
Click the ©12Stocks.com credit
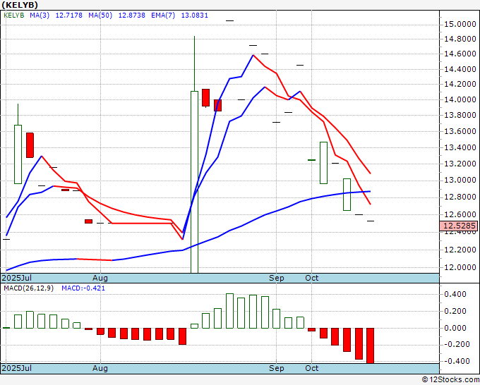click(450, 380)
